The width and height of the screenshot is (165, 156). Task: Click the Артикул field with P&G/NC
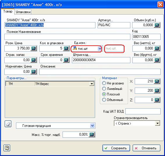coord(114,25)
